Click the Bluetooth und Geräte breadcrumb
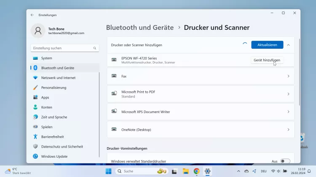Image resolution: width=316 pixels, height=177 pixels. [140, 28]
